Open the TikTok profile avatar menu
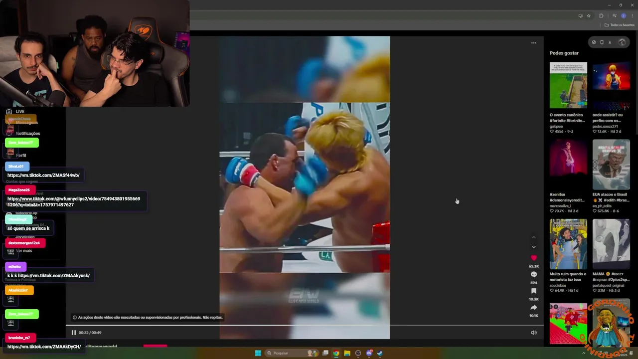638x359 pixels. (x=622, y=42)
